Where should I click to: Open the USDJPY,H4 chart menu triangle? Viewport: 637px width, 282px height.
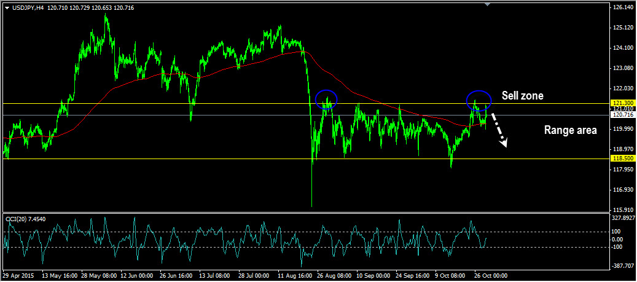(7, 8)
